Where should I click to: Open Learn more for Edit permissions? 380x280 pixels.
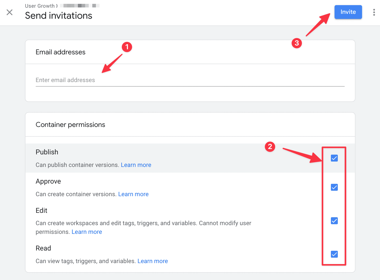click(x=87, y=232)
